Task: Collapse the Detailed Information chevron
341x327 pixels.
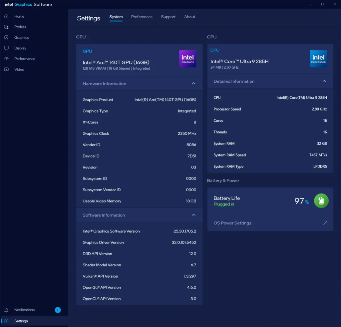Action: [x=324, y=81]
